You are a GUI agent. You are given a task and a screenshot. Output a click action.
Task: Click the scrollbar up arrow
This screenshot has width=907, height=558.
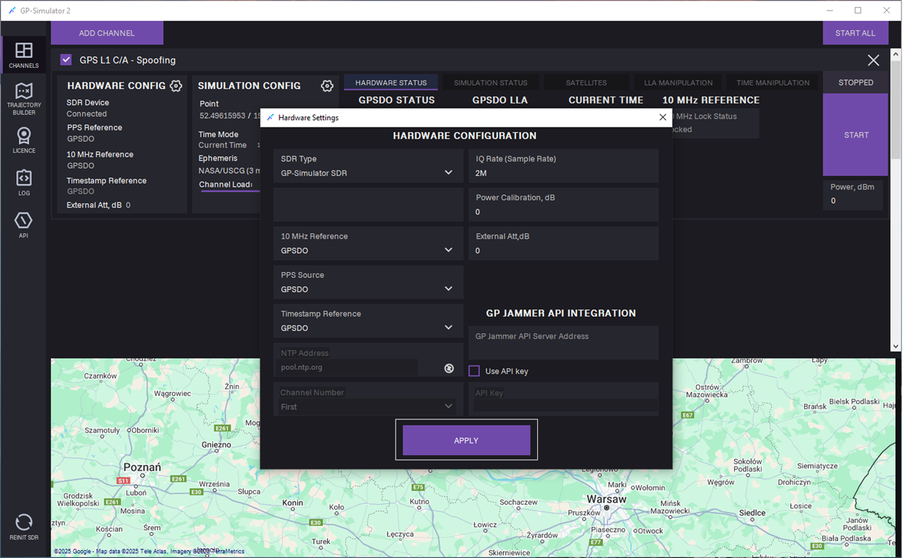point(895,54)
